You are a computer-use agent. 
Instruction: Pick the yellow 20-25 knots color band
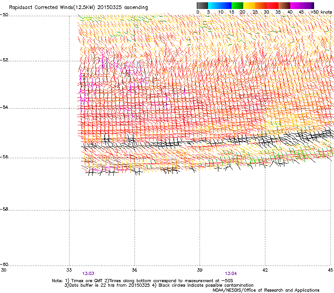[x=249, y=5]
